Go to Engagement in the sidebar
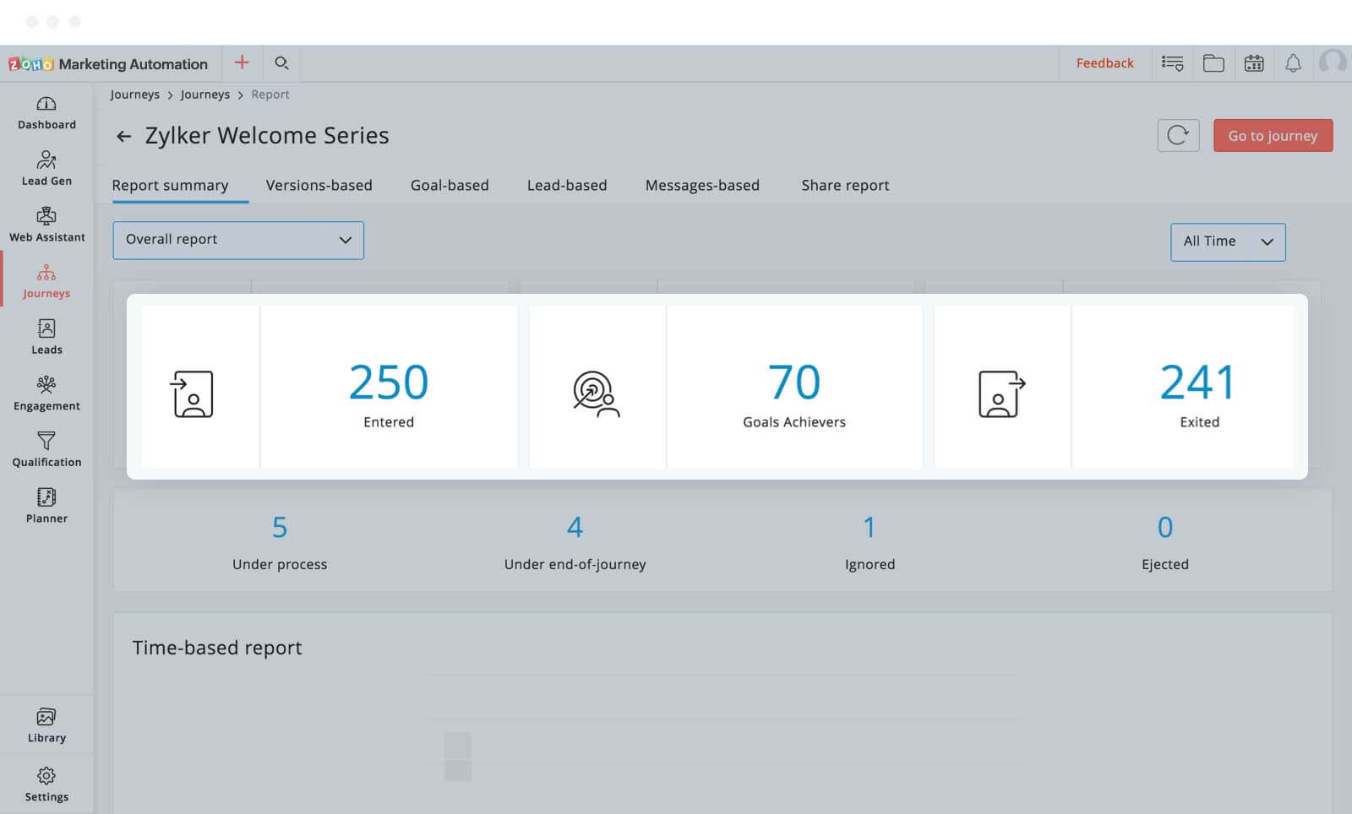Screen dimensions: 1352x814 point(46,393)
